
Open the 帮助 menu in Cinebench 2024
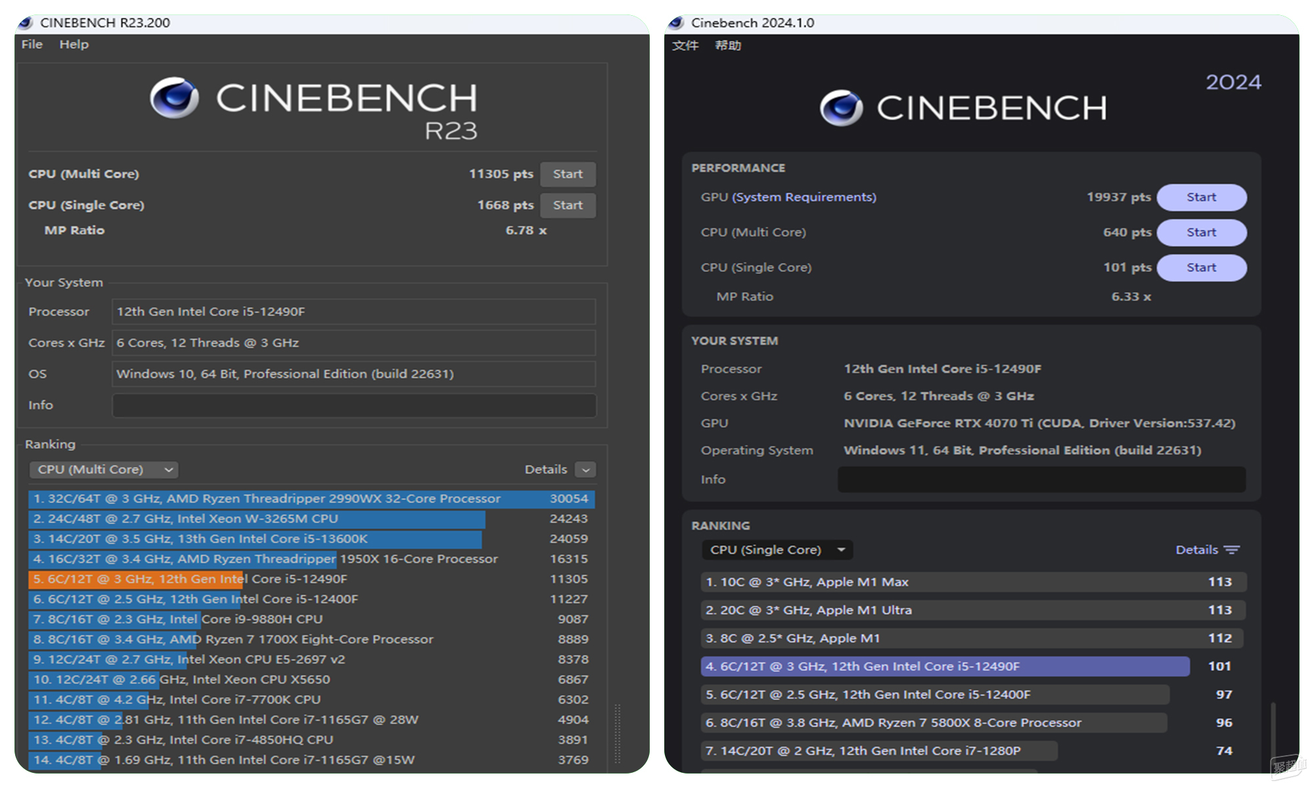point(728,45)
